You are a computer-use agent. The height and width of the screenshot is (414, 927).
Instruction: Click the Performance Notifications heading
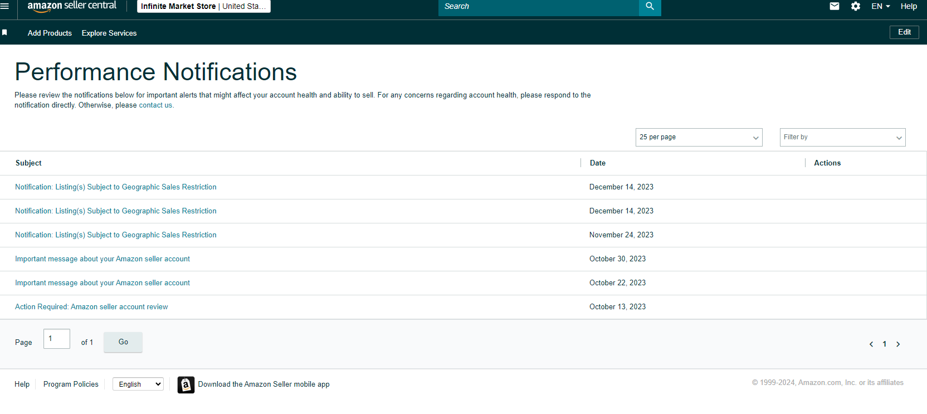pyautogui.click(x=156, y=72)
